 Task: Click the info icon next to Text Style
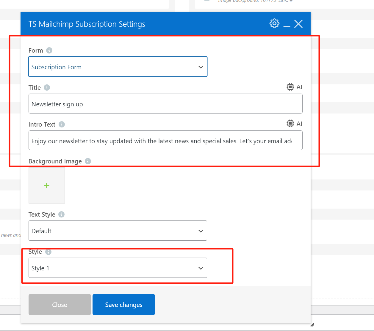point(62,214)
